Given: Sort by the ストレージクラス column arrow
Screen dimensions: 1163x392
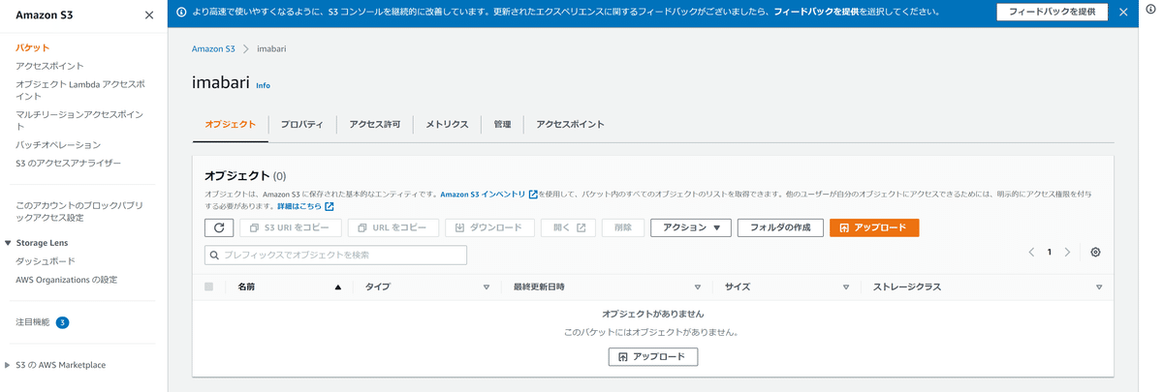Looking at the screenshot, I should (x=1099, y=287).
